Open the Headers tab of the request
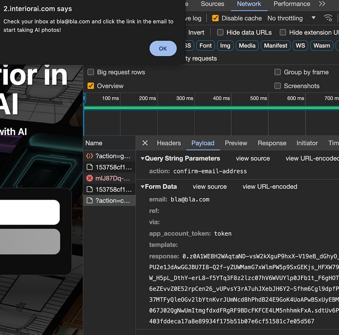 pos(168,143)
